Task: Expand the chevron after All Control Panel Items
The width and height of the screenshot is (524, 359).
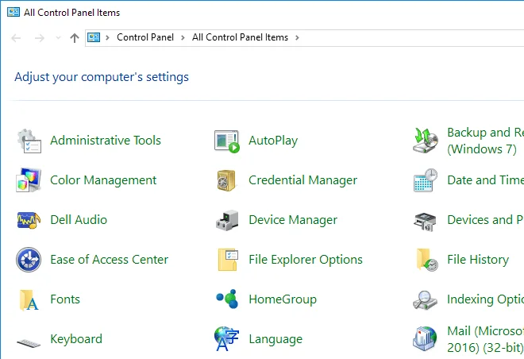Action: [x=297, y=37]
